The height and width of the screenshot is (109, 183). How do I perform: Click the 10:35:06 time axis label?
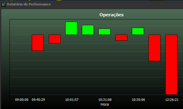click(x=138, y=100)
